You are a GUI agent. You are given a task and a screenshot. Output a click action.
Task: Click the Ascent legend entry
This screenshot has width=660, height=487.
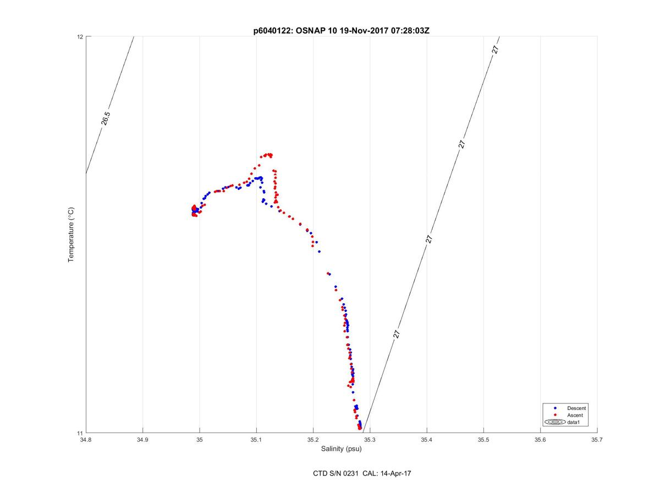pos(575,415)
